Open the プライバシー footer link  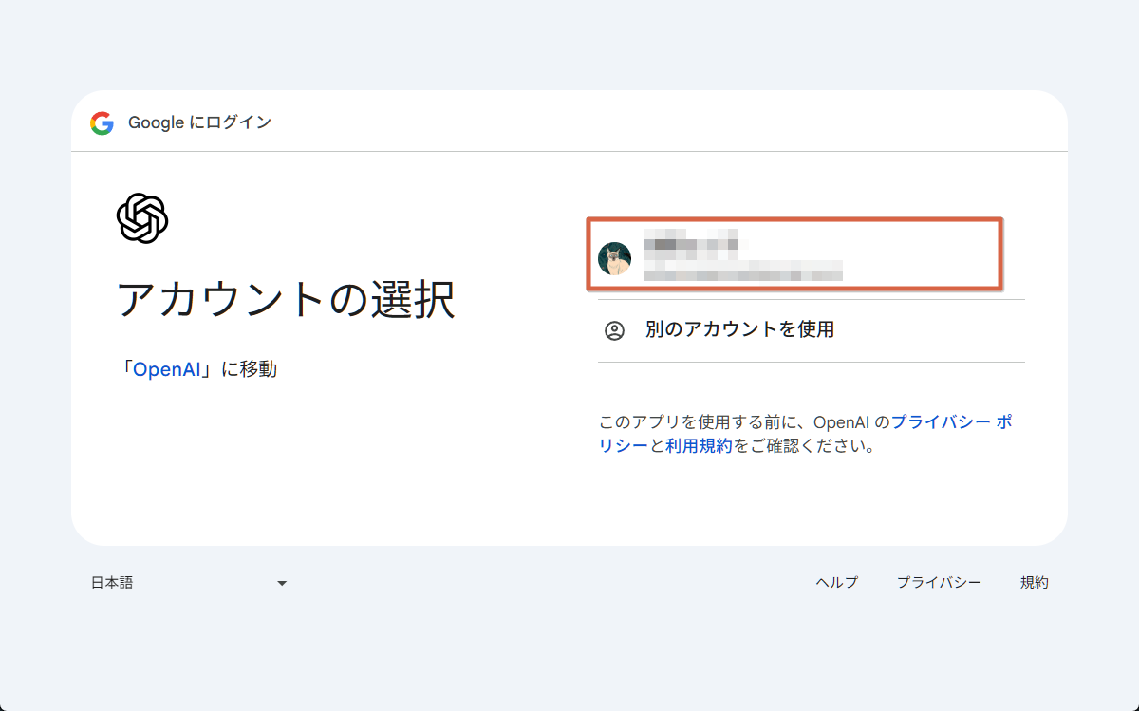point(939,583)
